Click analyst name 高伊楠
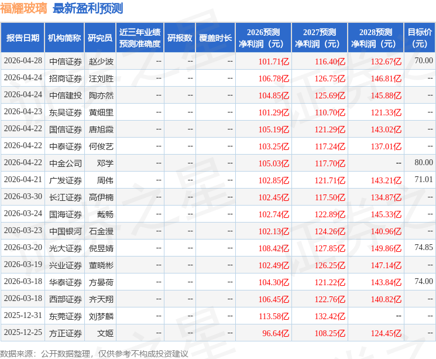The image size is (436, 359). (101, 197)
